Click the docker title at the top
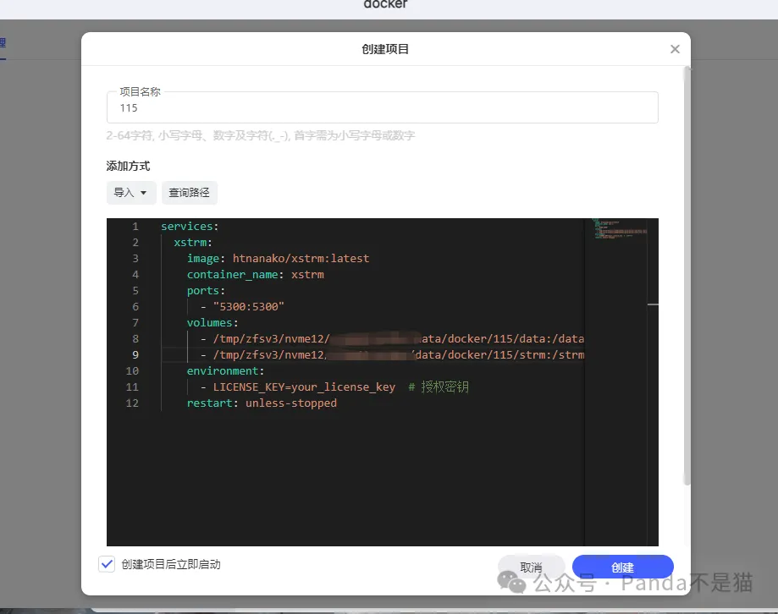 click(x=384, y=4)
